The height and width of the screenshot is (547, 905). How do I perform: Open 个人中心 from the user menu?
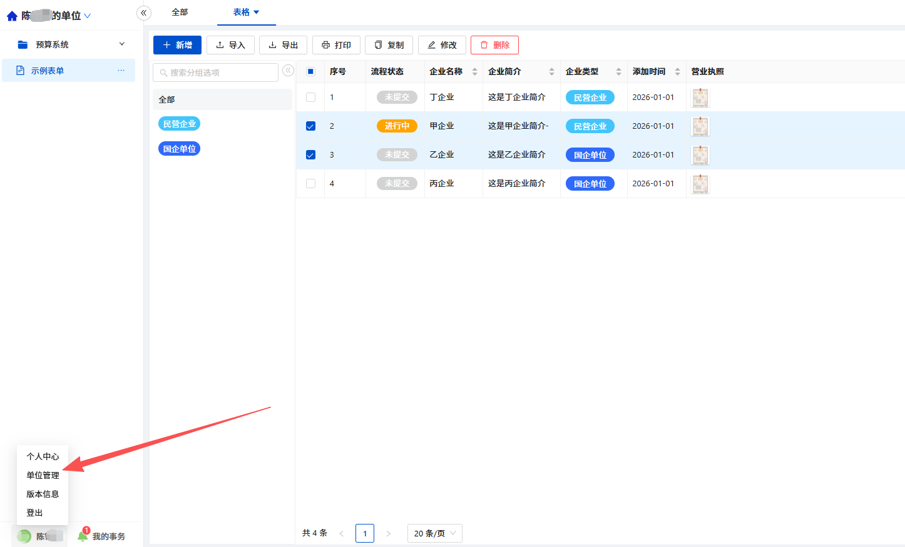[x=43, y=456]
